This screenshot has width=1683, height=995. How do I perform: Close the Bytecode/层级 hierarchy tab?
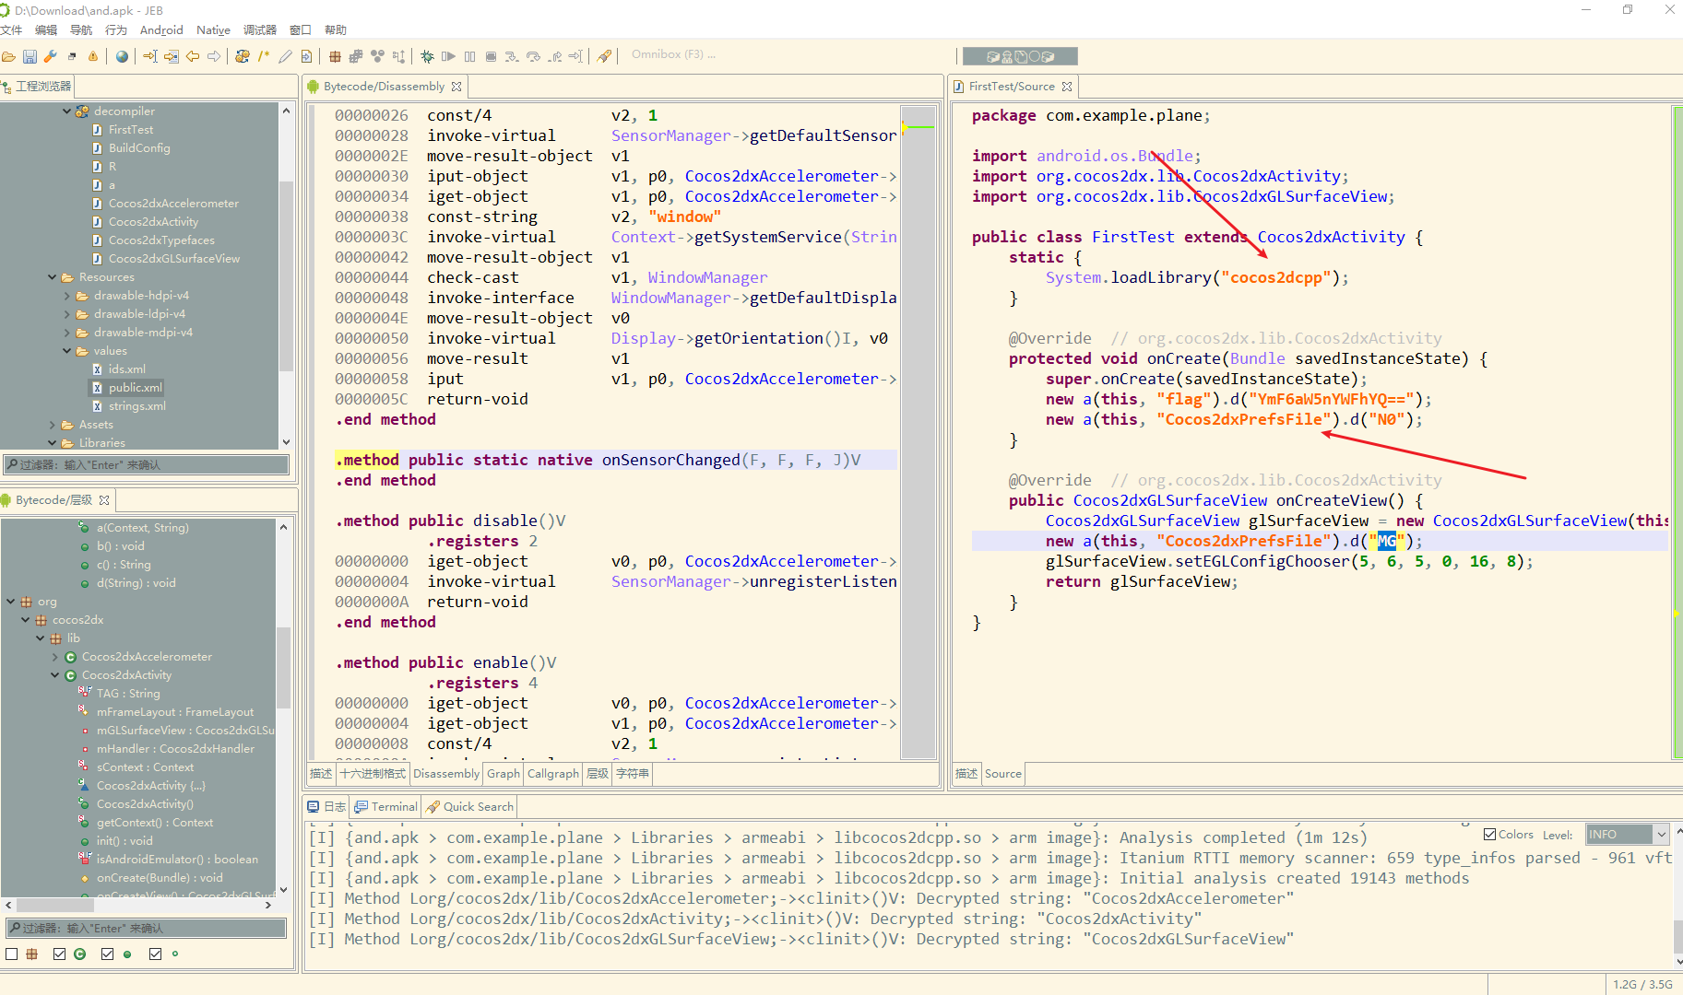click(104, 500)
